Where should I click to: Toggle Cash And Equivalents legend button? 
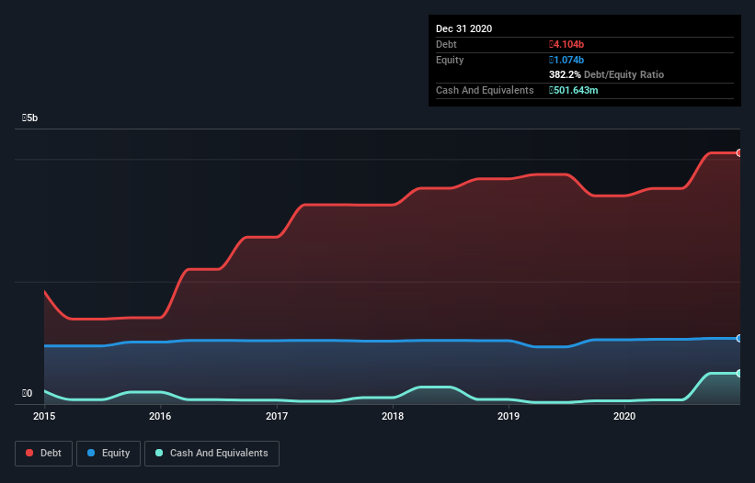212,454
